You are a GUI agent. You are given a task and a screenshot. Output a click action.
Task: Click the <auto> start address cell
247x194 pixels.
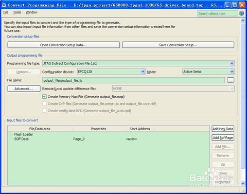[x=131, y=139]
